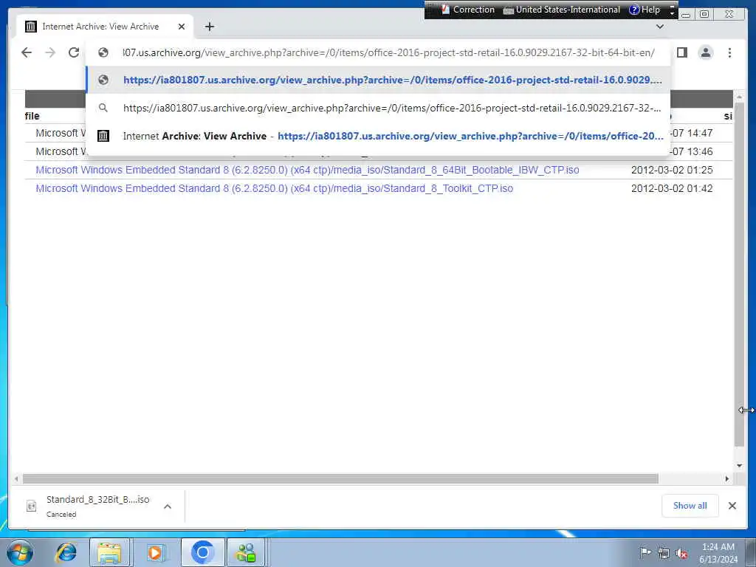The width and height of the screenshot is (756, 567).
Task: Choose the search-for-URL suggestion with magnifier
Action: [378, 108]
